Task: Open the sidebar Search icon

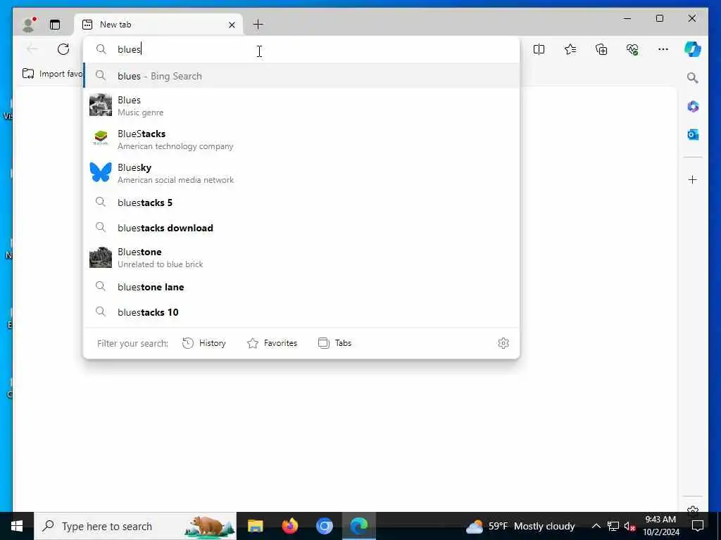Action: coord(693,78)
